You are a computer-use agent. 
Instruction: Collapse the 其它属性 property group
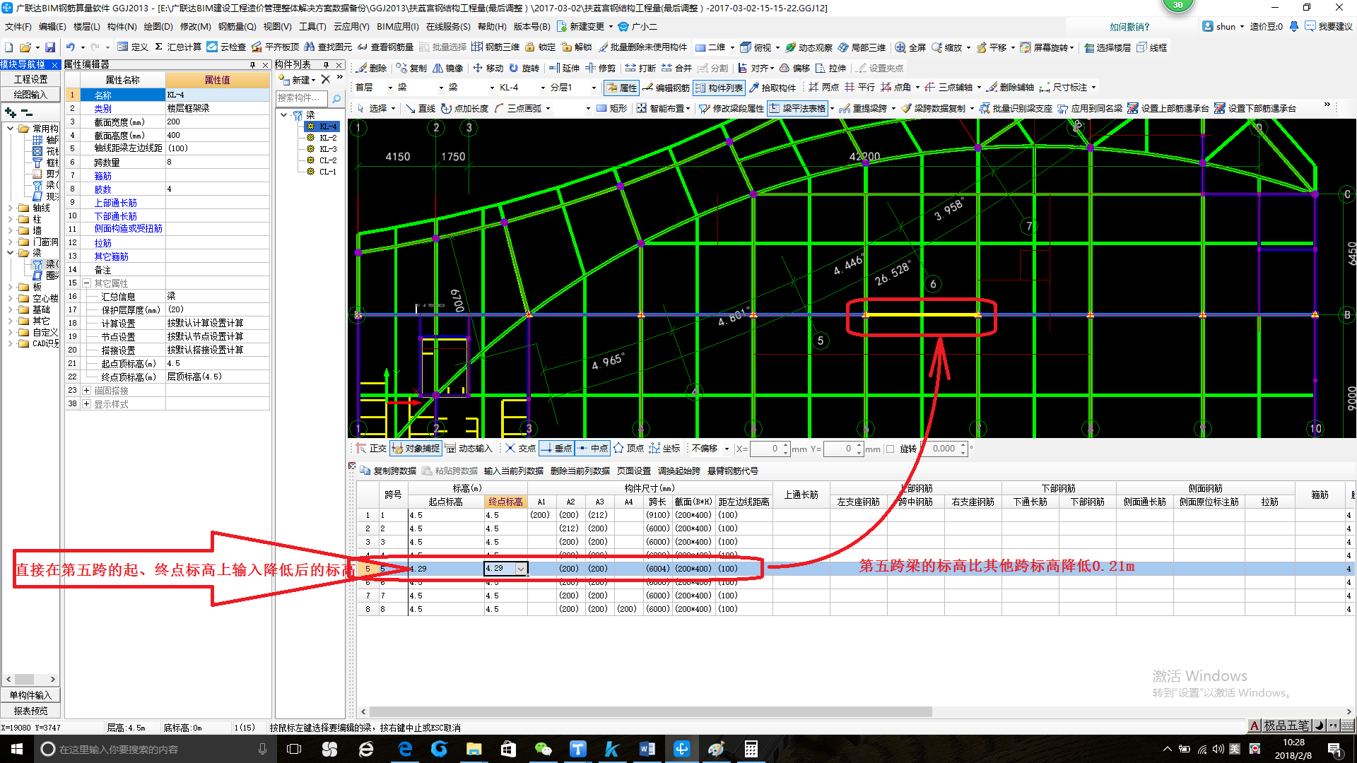pyautogui.click(x=86, y=283)
